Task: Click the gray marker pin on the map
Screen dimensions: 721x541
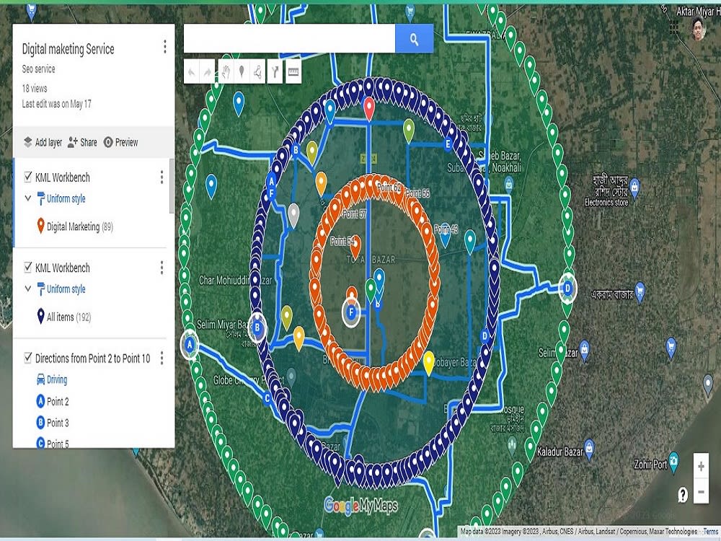Action: 293,215
